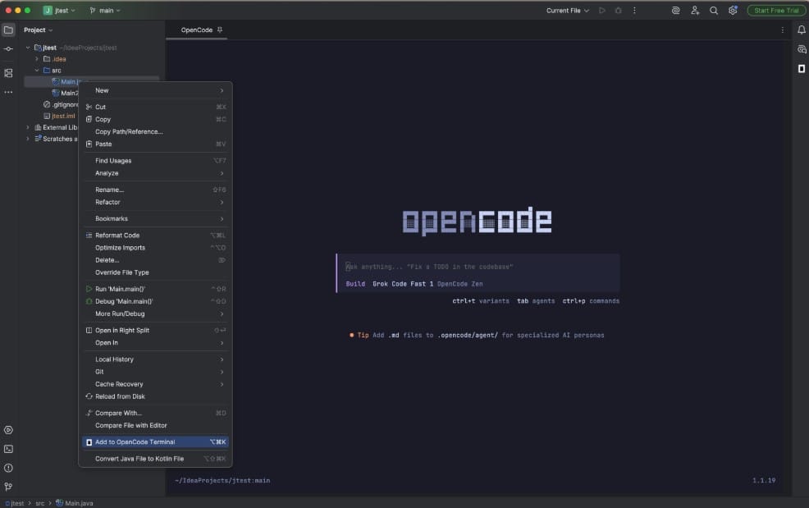The image size is (809, 508).
Task: Open the OpenCode tool window icon on right
Action: click(801, 69)
